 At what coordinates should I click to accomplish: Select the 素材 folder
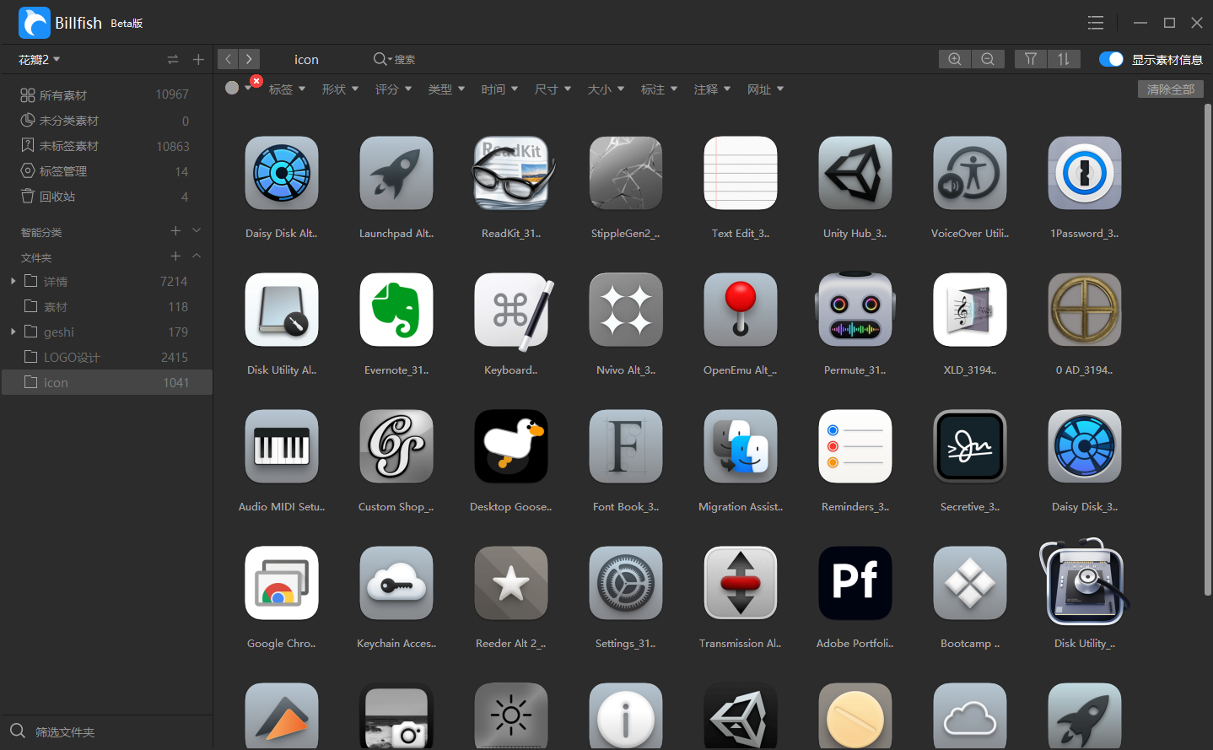tap(106, 306)
